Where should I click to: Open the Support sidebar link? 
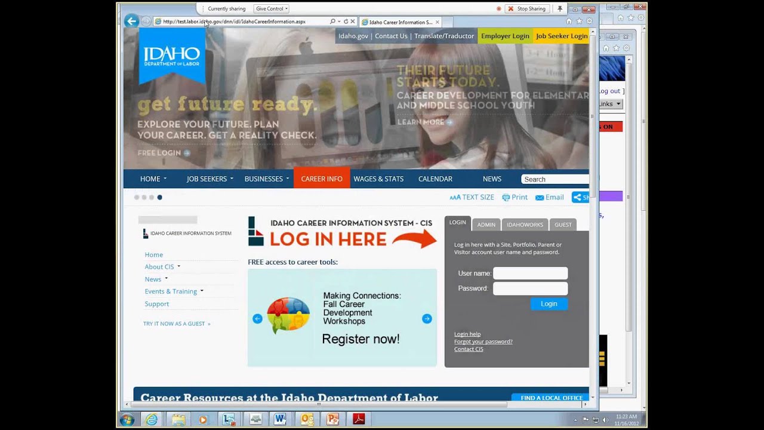click(x=157, y=304)
